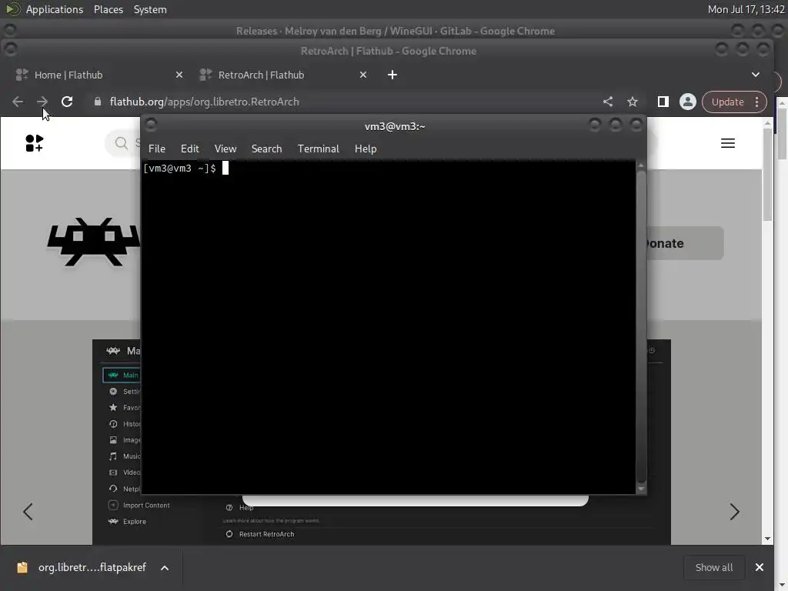Toggle Chrome side panel icon

coord(663,102)
